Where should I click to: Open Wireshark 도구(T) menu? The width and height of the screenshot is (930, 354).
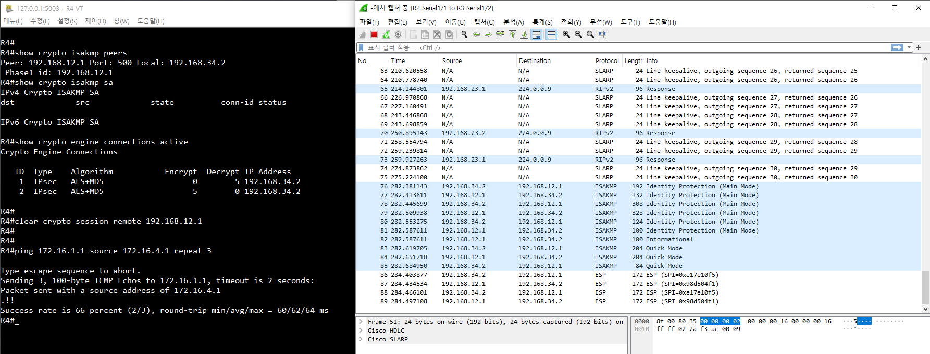pyautogui.click(x=630, y=22)
